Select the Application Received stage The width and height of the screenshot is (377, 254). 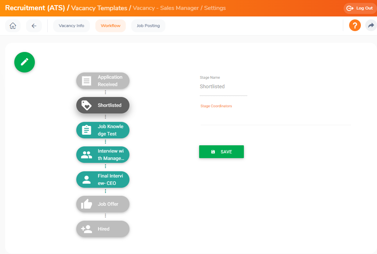click(x=103, y=81)
